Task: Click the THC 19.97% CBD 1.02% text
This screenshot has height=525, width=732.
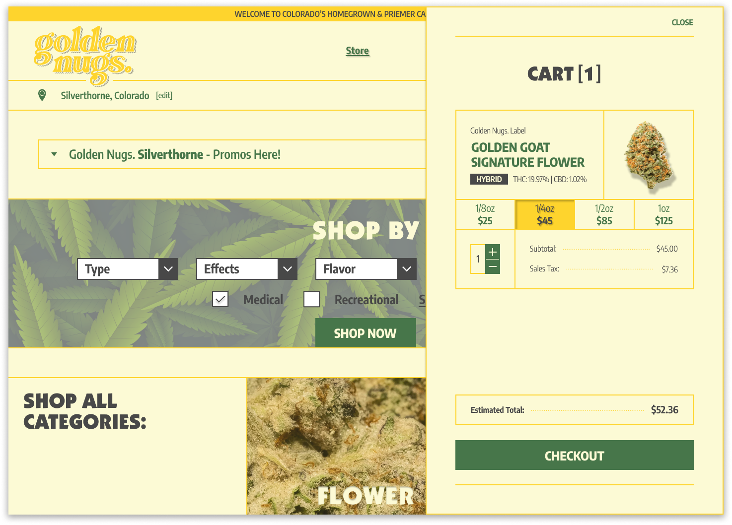Action: pos(550,179)
